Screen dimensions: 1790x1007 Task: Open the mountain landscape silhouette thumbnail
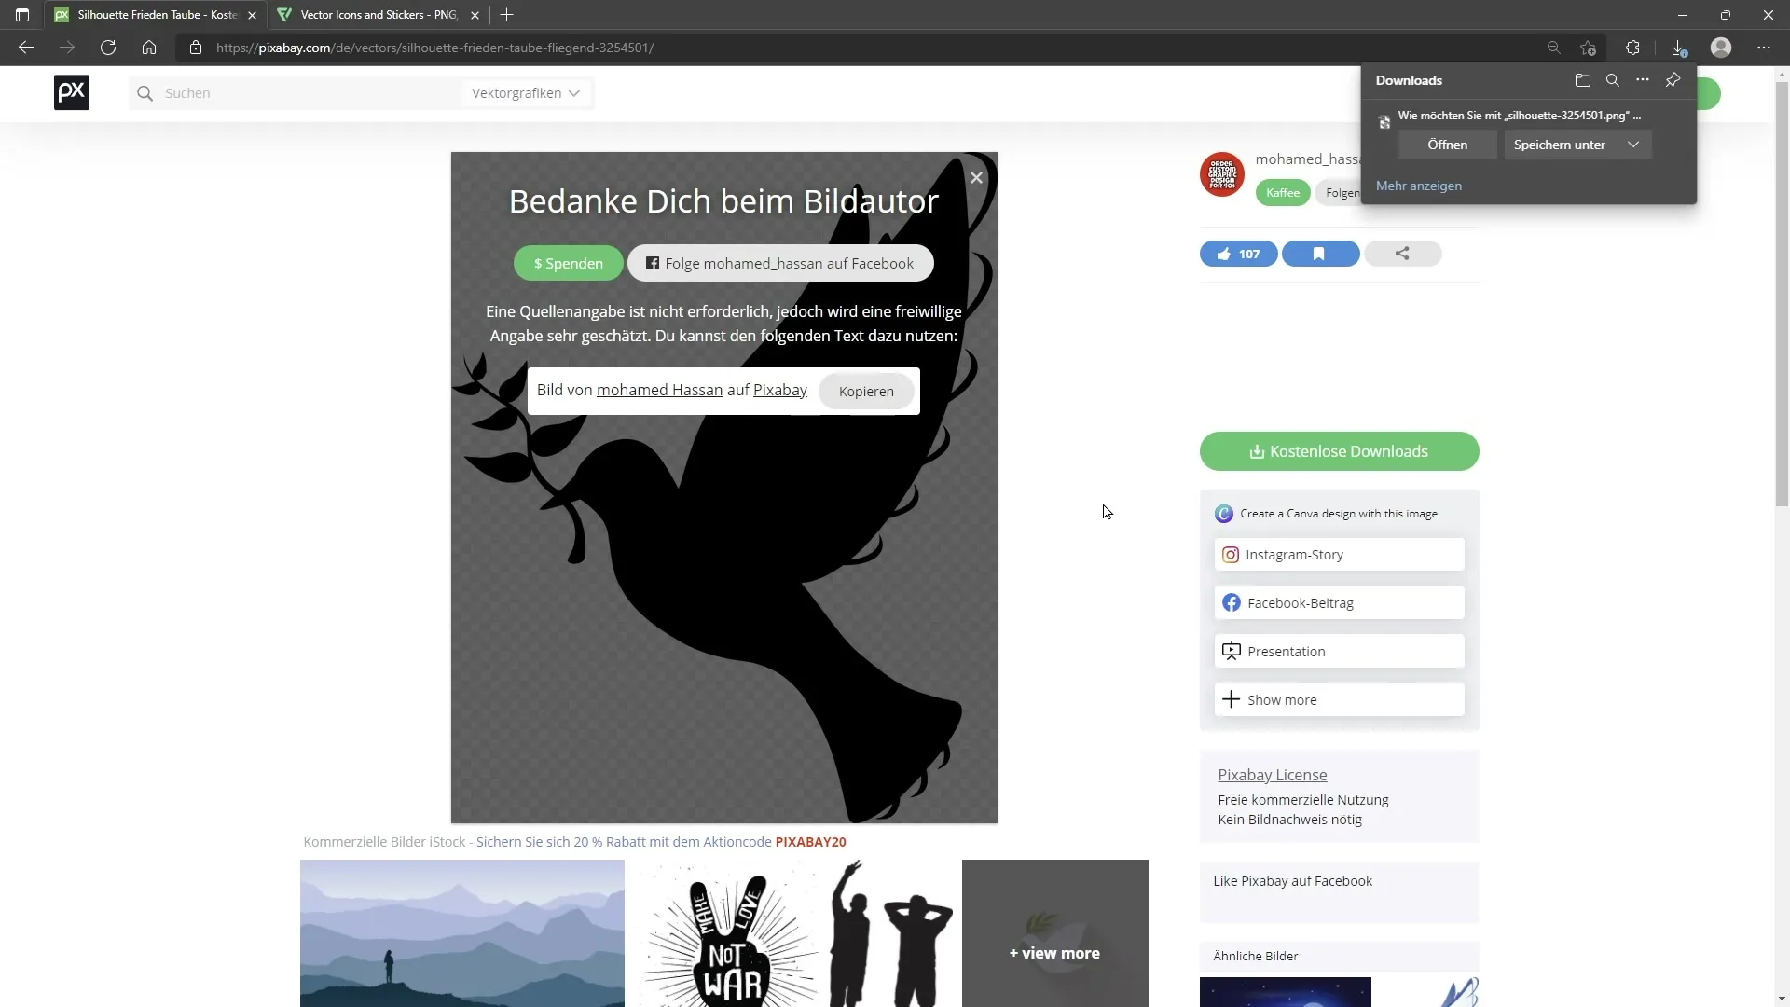(x=462, y=933)
